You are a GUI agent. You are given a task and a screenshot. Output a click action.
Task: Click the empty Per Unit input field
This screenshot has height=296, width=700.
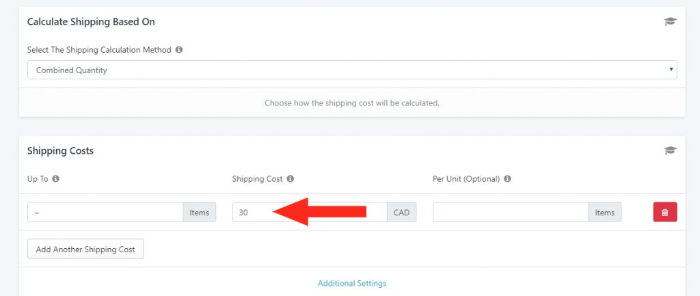point(511,212)
